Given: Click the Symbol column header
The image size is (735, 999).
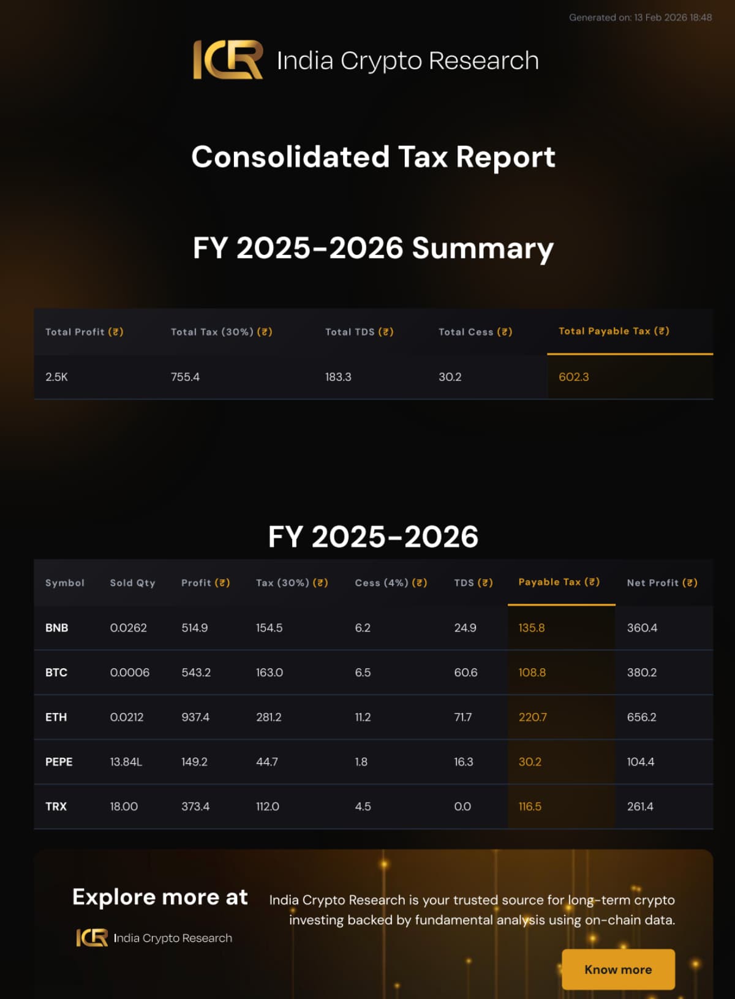Looking at the screenshot, I should pos(65,582).
